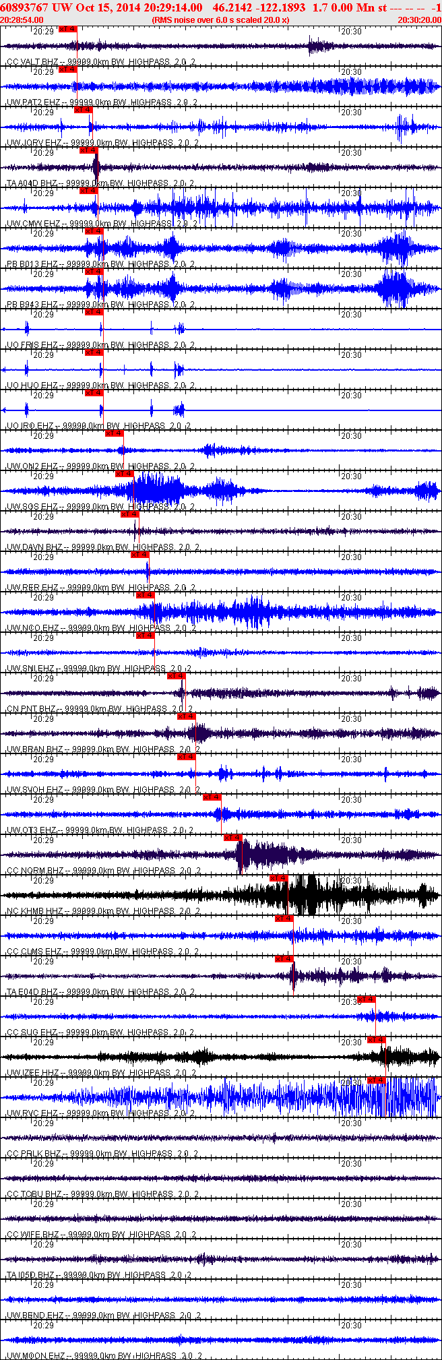Viewport: 442px width, 1360px height.
Task: Select the red pick marker on the UW RER trace
Action: click(x=139, y=555)
